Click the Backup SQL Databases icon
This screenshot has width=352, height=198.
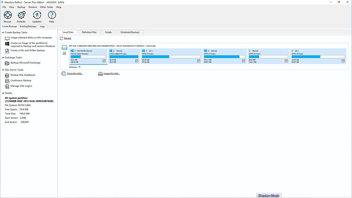[x=7, y=76]
